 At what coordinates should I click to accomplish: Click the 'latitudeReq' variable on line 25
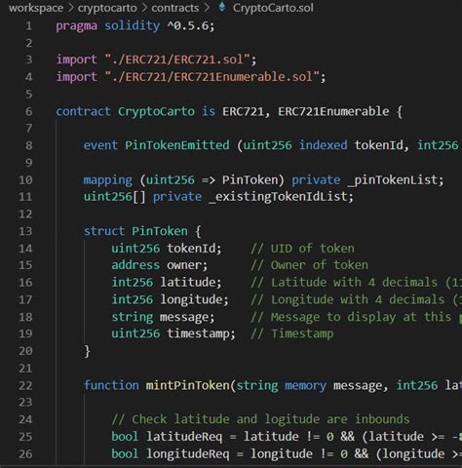[x=184, y=437]
